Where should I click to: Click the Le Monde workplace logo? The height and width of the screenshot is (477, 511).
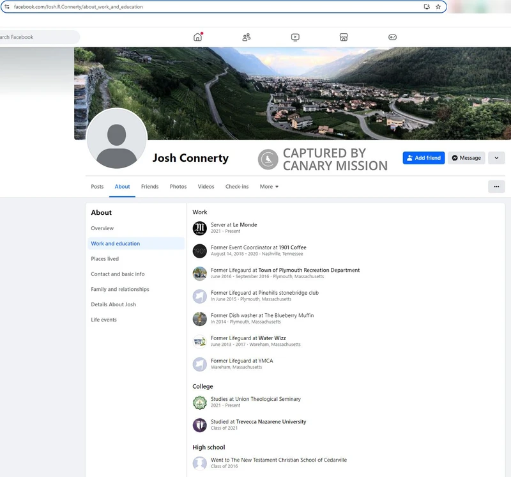pyautogui.click(x=200, y=228)
